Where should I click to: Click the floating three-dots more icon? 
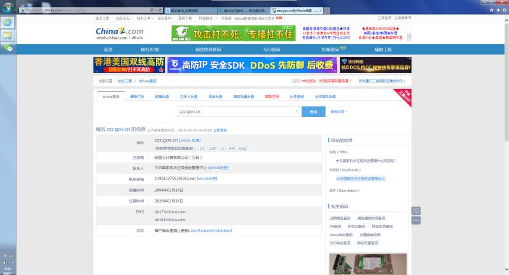click(x=416, y=220)
